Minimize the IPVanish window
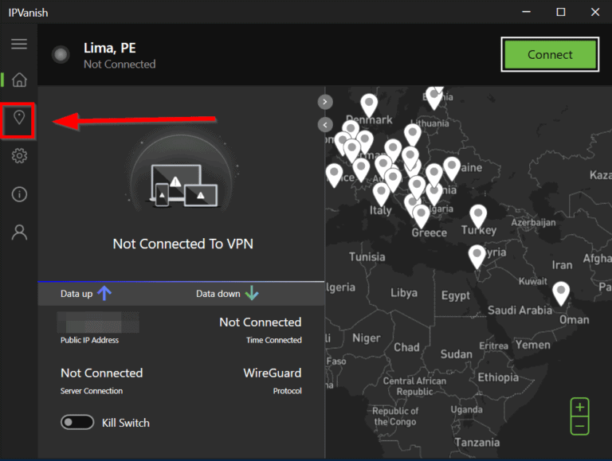 pos(527,12)
